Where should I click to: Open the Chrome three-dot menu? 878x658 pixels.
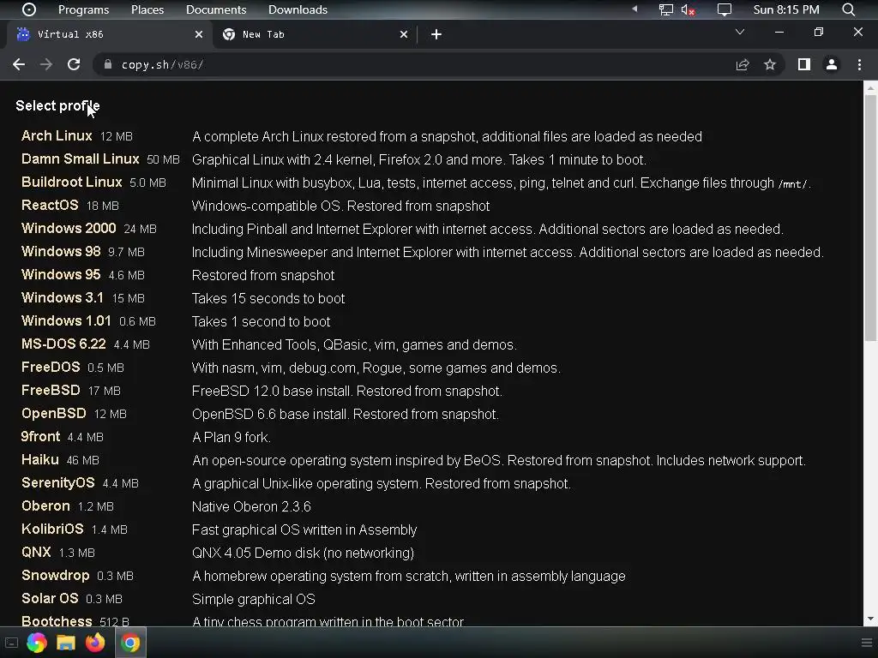(x=859, y=64)
